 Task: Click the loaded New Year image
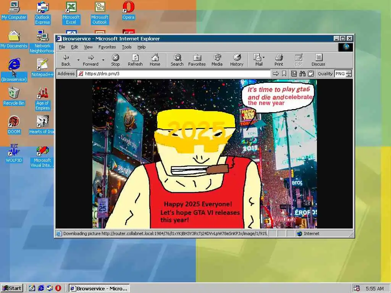pyautogui.click(x=205, y=154)
